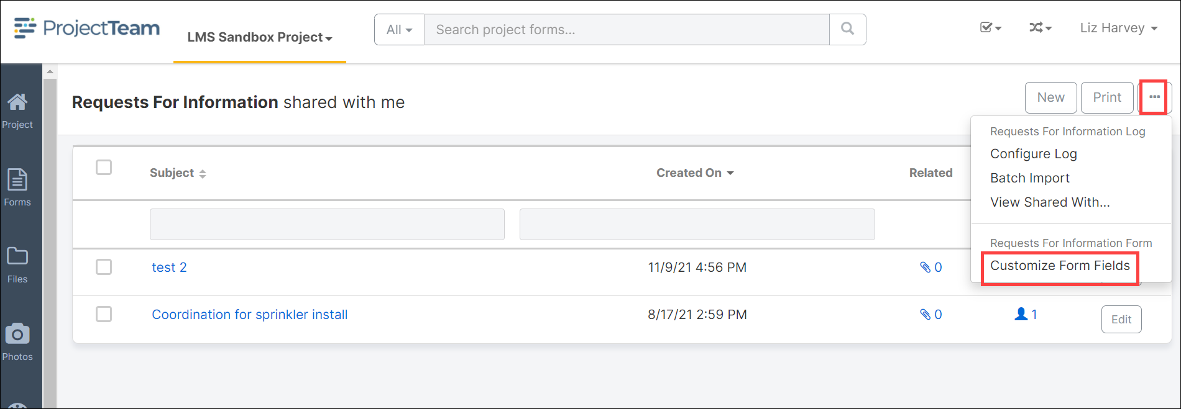The height and width of the screenshot is (409, 1181).
Task: Expand the LMS Sandbox Project dropdown
Action: coord(260,37)
